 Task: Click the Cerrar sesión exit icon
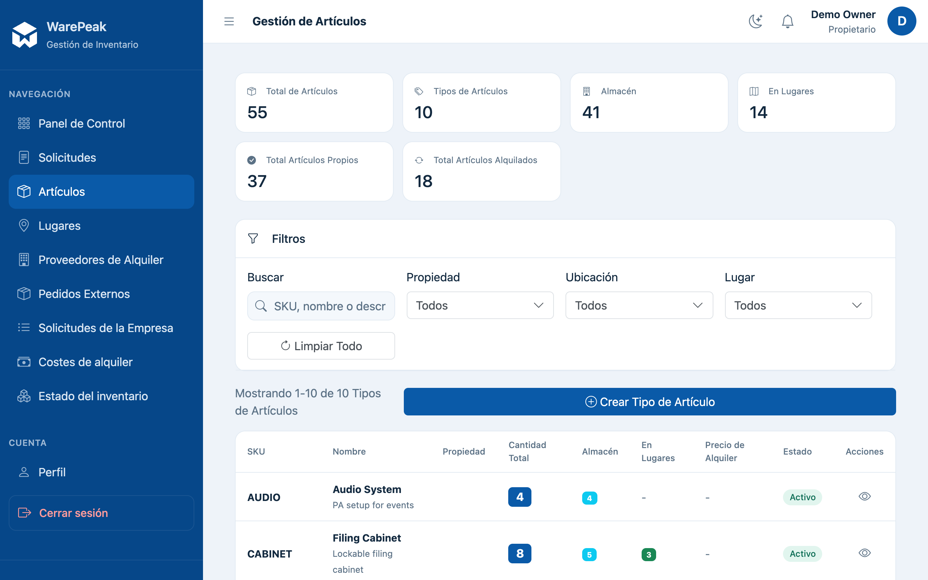pos(25,513)
